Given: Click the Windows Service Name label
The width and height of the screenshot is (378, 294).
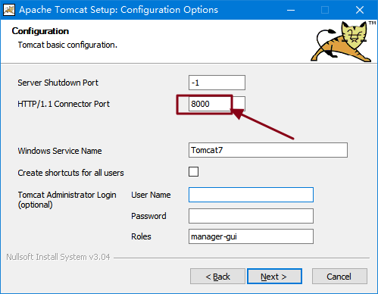Looking at the screenshot, I should (60, 151).
